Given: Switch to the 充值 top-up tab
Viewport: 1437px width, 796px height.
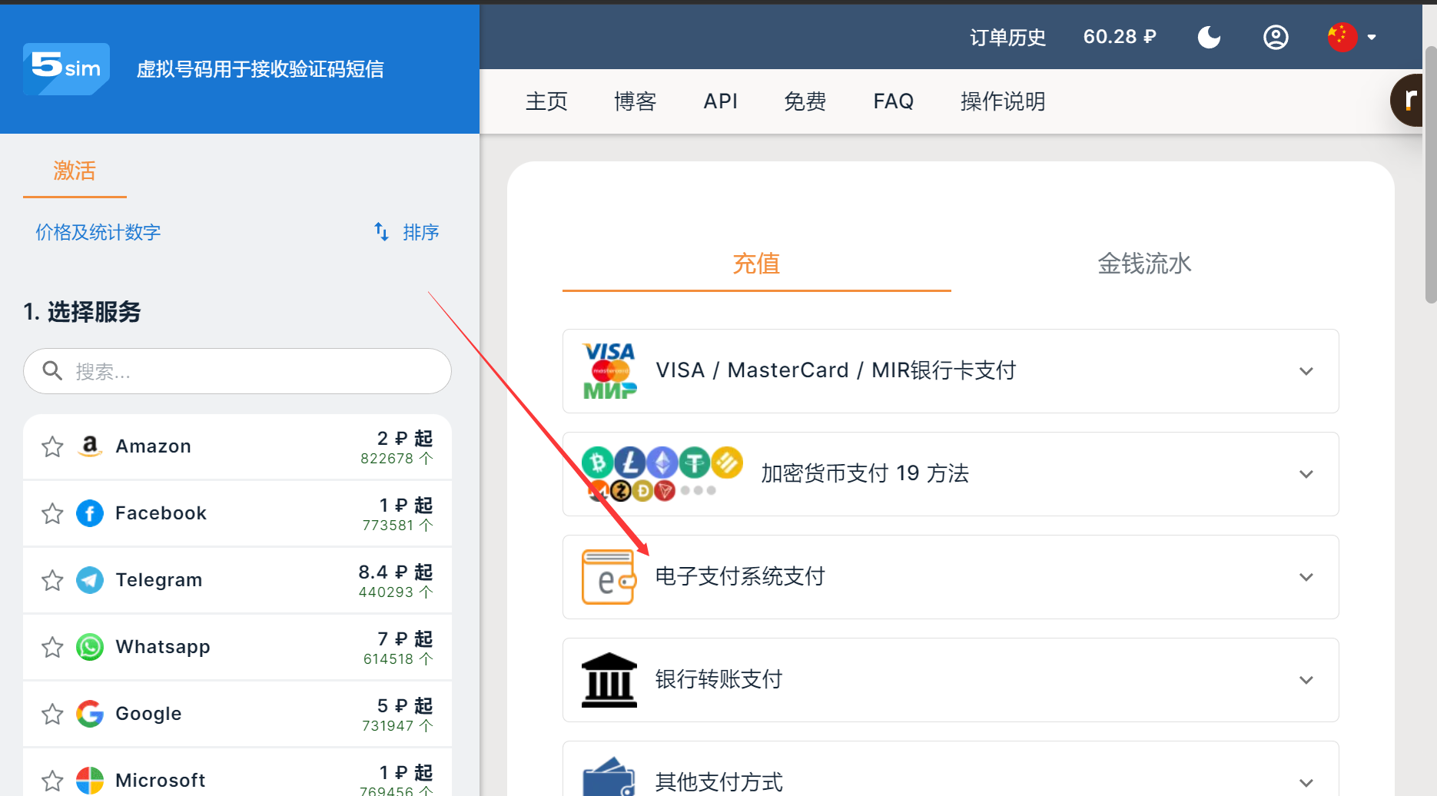Looking at the screenshot, I should pyautogui.click(x=756, y=264).
